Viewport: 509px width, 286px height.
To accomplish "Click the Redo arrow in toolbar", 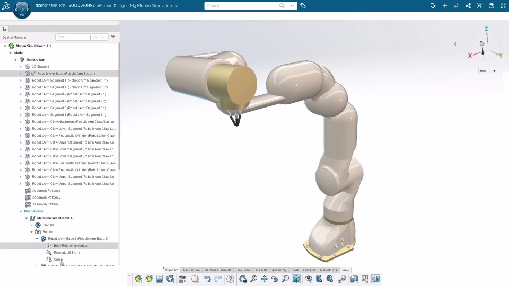I will tap(218, 279).
